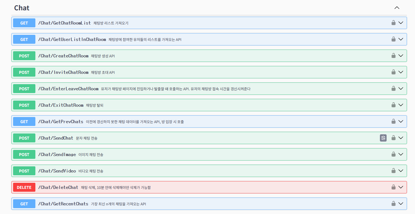
Task: Open the /Chat/SendChat path link
Action: pos(56,138)
